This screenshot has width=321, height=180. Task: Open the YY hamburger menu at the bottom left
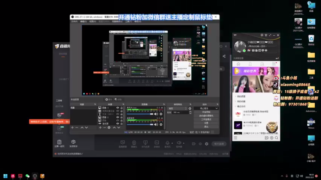(236, 138)
